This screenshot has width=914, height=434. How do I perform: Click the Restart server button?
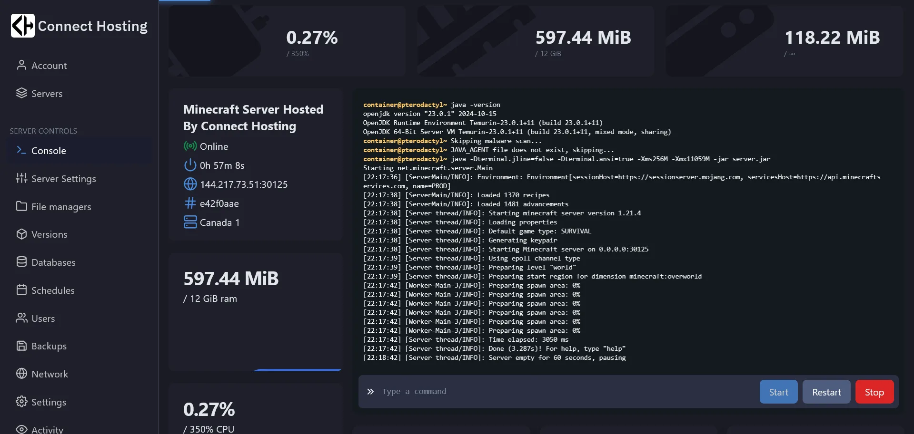point(826,392)
